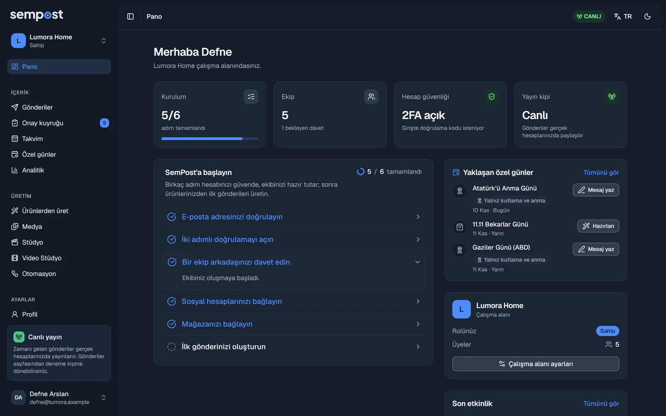Click the Ekip members icon

click(x=371, y=97)
